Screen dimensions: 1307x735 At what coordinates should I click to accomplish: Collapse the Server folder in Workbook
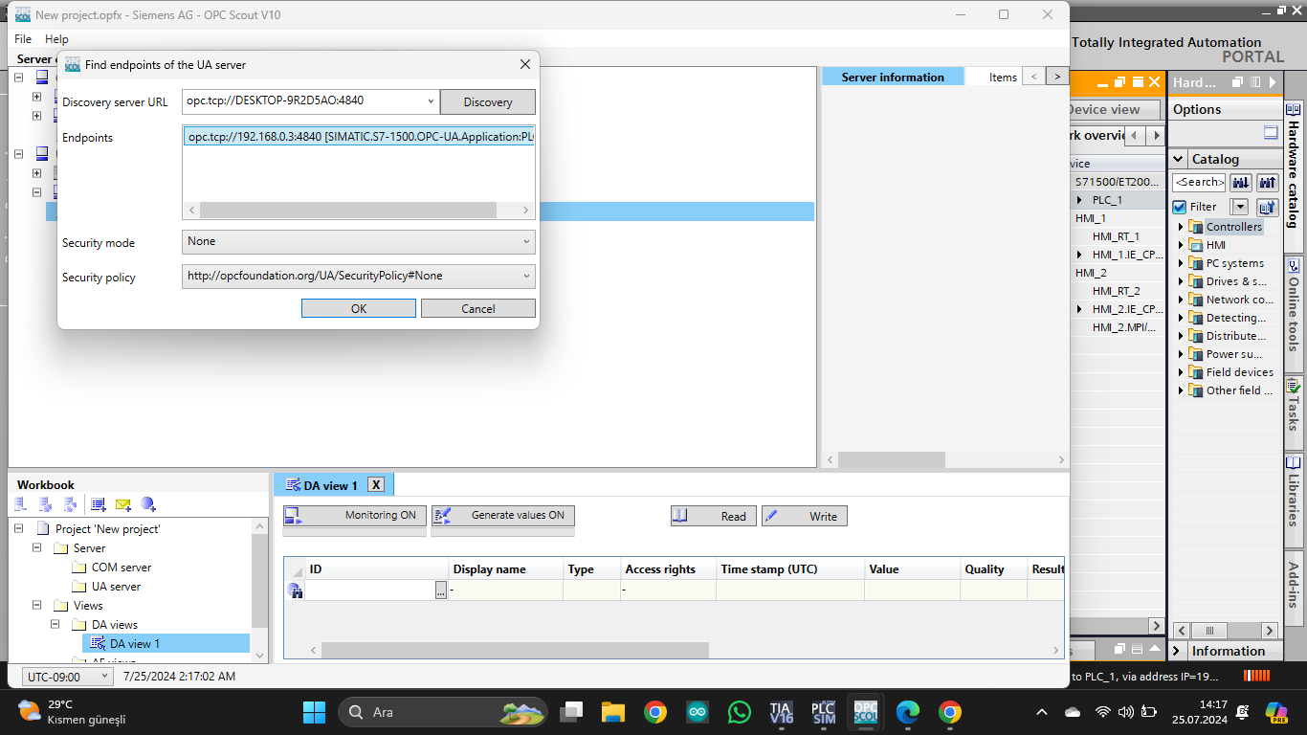(37, 548)
